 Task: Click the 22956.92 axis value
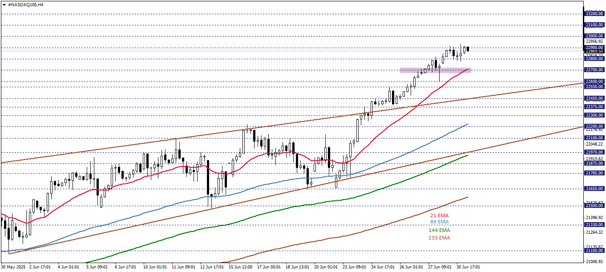[595, 41]
